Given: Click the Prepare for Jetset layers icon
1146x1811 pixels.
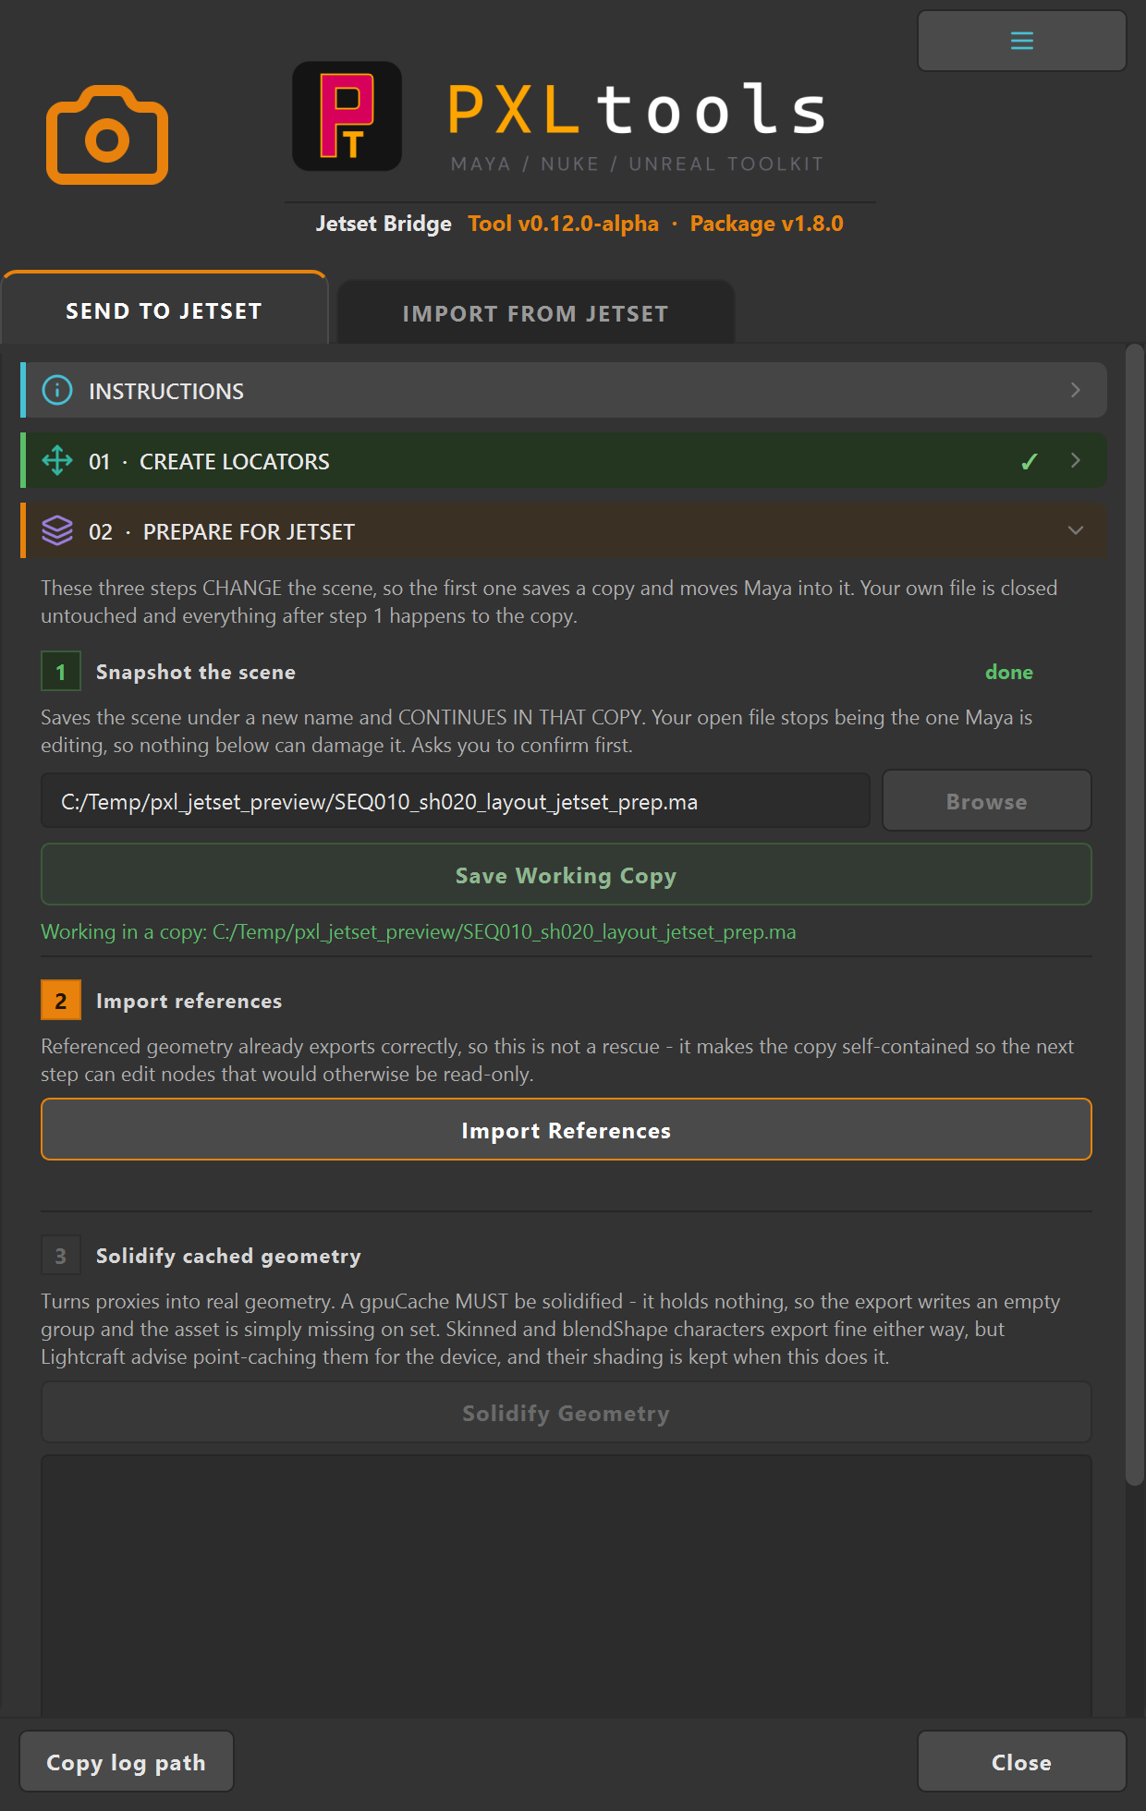Looking at the screenshot, I should (57, 531).
